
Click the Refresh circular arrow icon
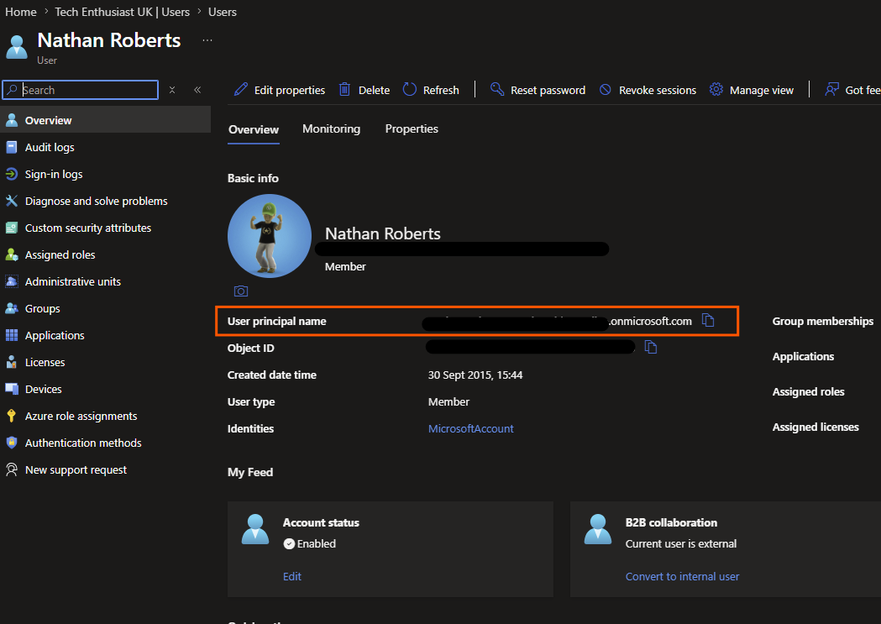tap(410, 89)
